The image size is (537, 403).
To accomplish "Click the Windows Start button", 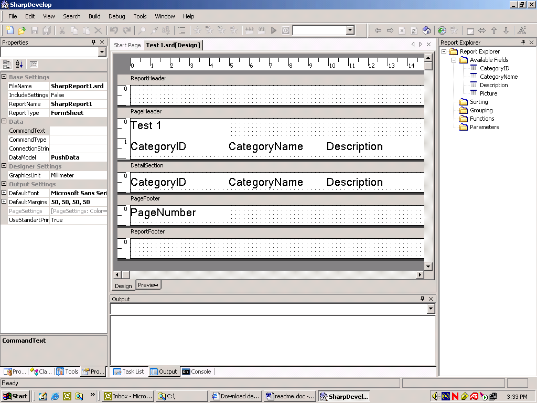I will click(16, 396).
